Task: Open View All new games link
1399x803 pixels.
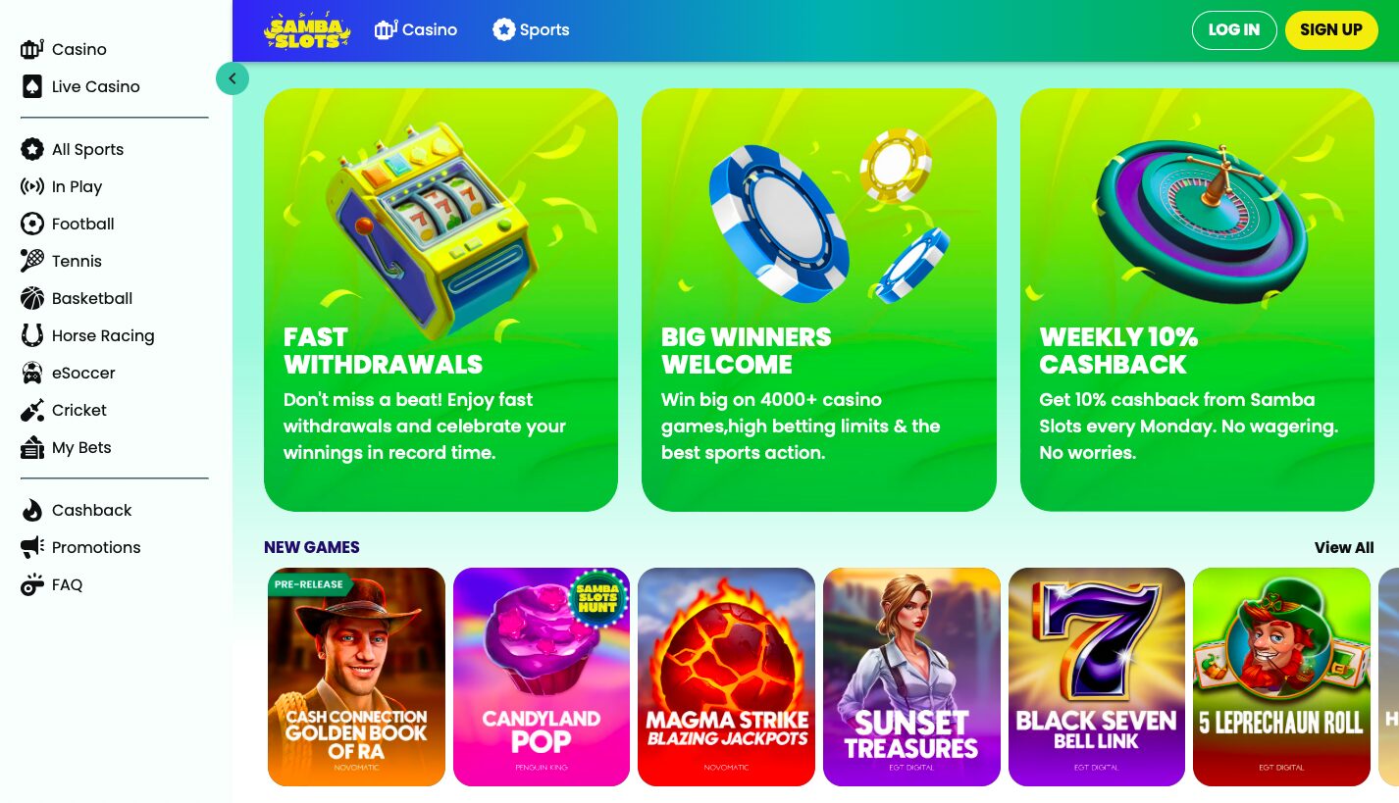Action: pos(1344,548)
